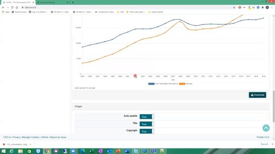Click the 2008 label on the chart axis

180,77
